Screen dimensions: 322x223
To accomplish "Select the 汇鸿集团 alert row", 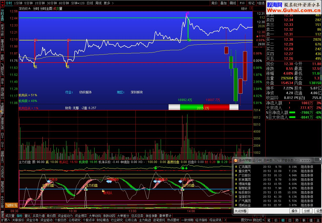I will tap(278, 167).
